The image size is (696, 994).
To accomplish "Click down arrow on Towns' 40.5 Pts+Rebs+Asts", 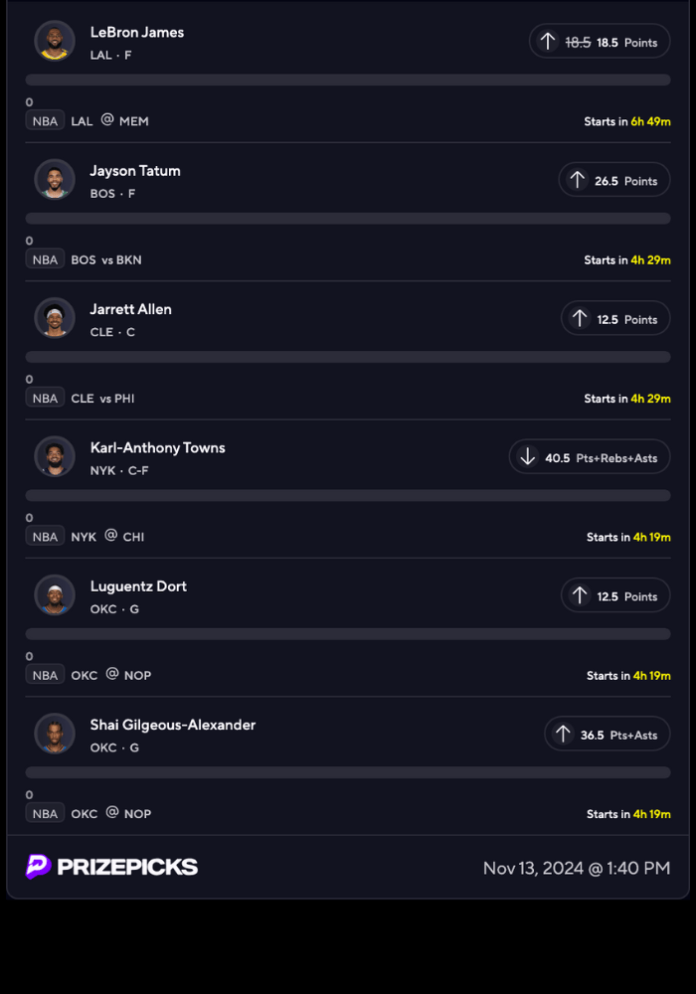I will tap(528, 457).
